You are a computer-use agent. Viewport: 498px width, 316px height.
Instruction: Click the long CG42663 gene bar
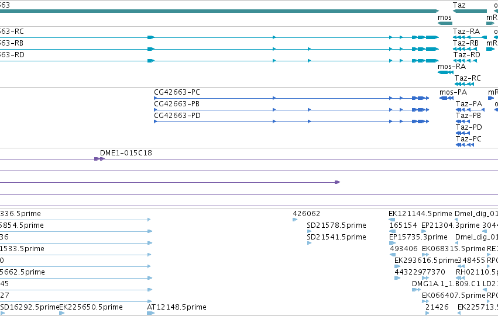coord(219,11)
